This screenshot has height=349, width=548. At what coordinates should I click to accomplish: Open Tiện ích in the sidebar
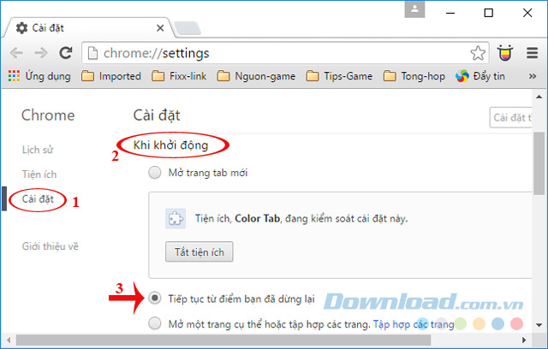point(39,174)
